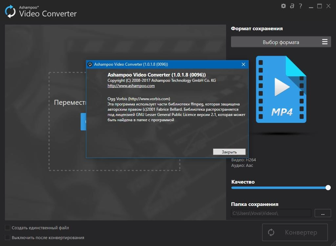336x246 pixels.
Task: Click the MP4 format file icon
Action: [x=281, y=89]
